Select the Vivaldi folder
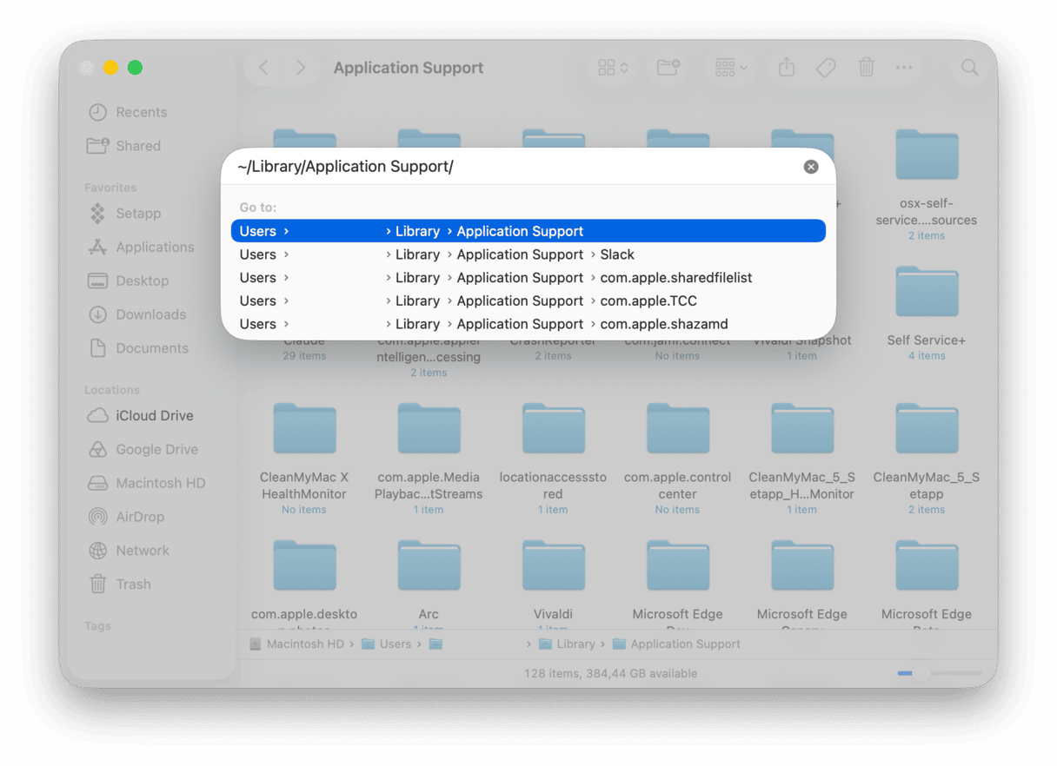Image resolution: width=1057 pixels, height=766 pixels. tap(554, 565)
